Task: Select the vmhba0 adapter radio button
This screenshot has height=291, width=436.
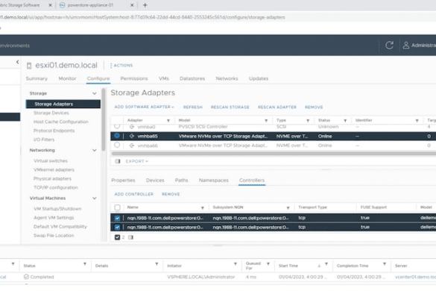Action: click(x=117, y=126)
